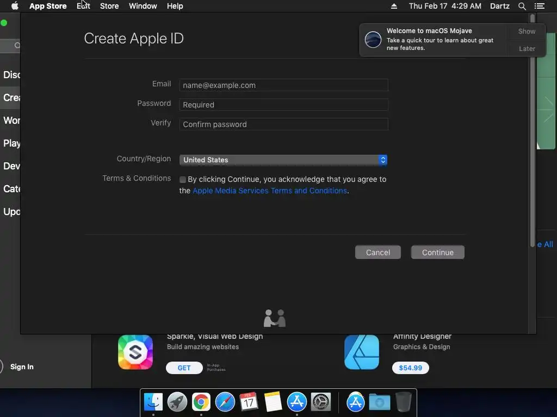Click the Affinity Designer app icon

click(362, 352)
